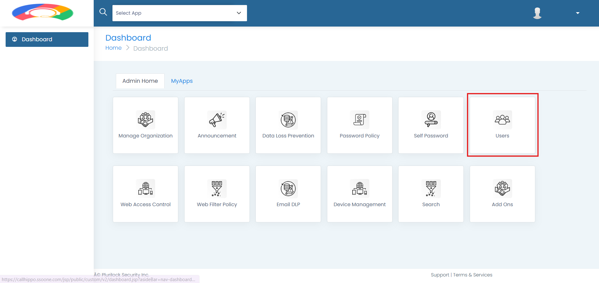Click the Device Management label
Viewport: 599px width, 283px height.
pyautogui.click(x=360, y=205)
